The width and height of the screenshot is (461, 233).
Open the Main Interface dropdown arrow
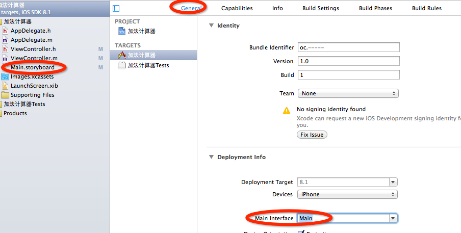[393, 218]
